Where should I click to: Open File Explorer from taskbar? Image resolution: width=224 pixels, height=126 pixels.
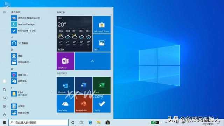point(99,122)
